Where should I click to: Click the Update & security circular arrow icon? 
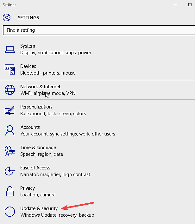click(9, 212)
